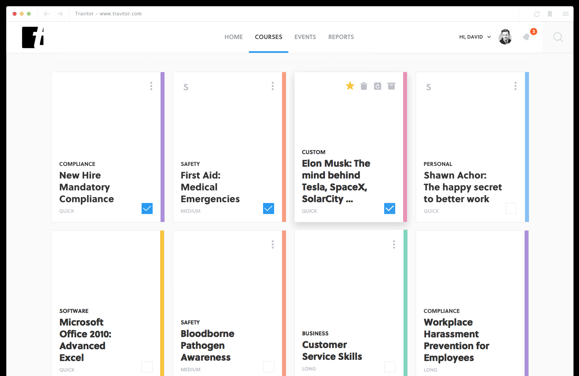Uncheck First Aid Medical Emergencies checkbox

pos(269,208)
